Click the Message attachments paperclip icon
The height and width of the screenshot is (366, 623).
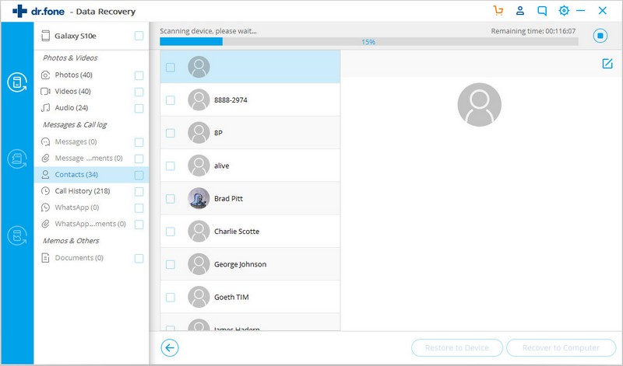[46, 158]
